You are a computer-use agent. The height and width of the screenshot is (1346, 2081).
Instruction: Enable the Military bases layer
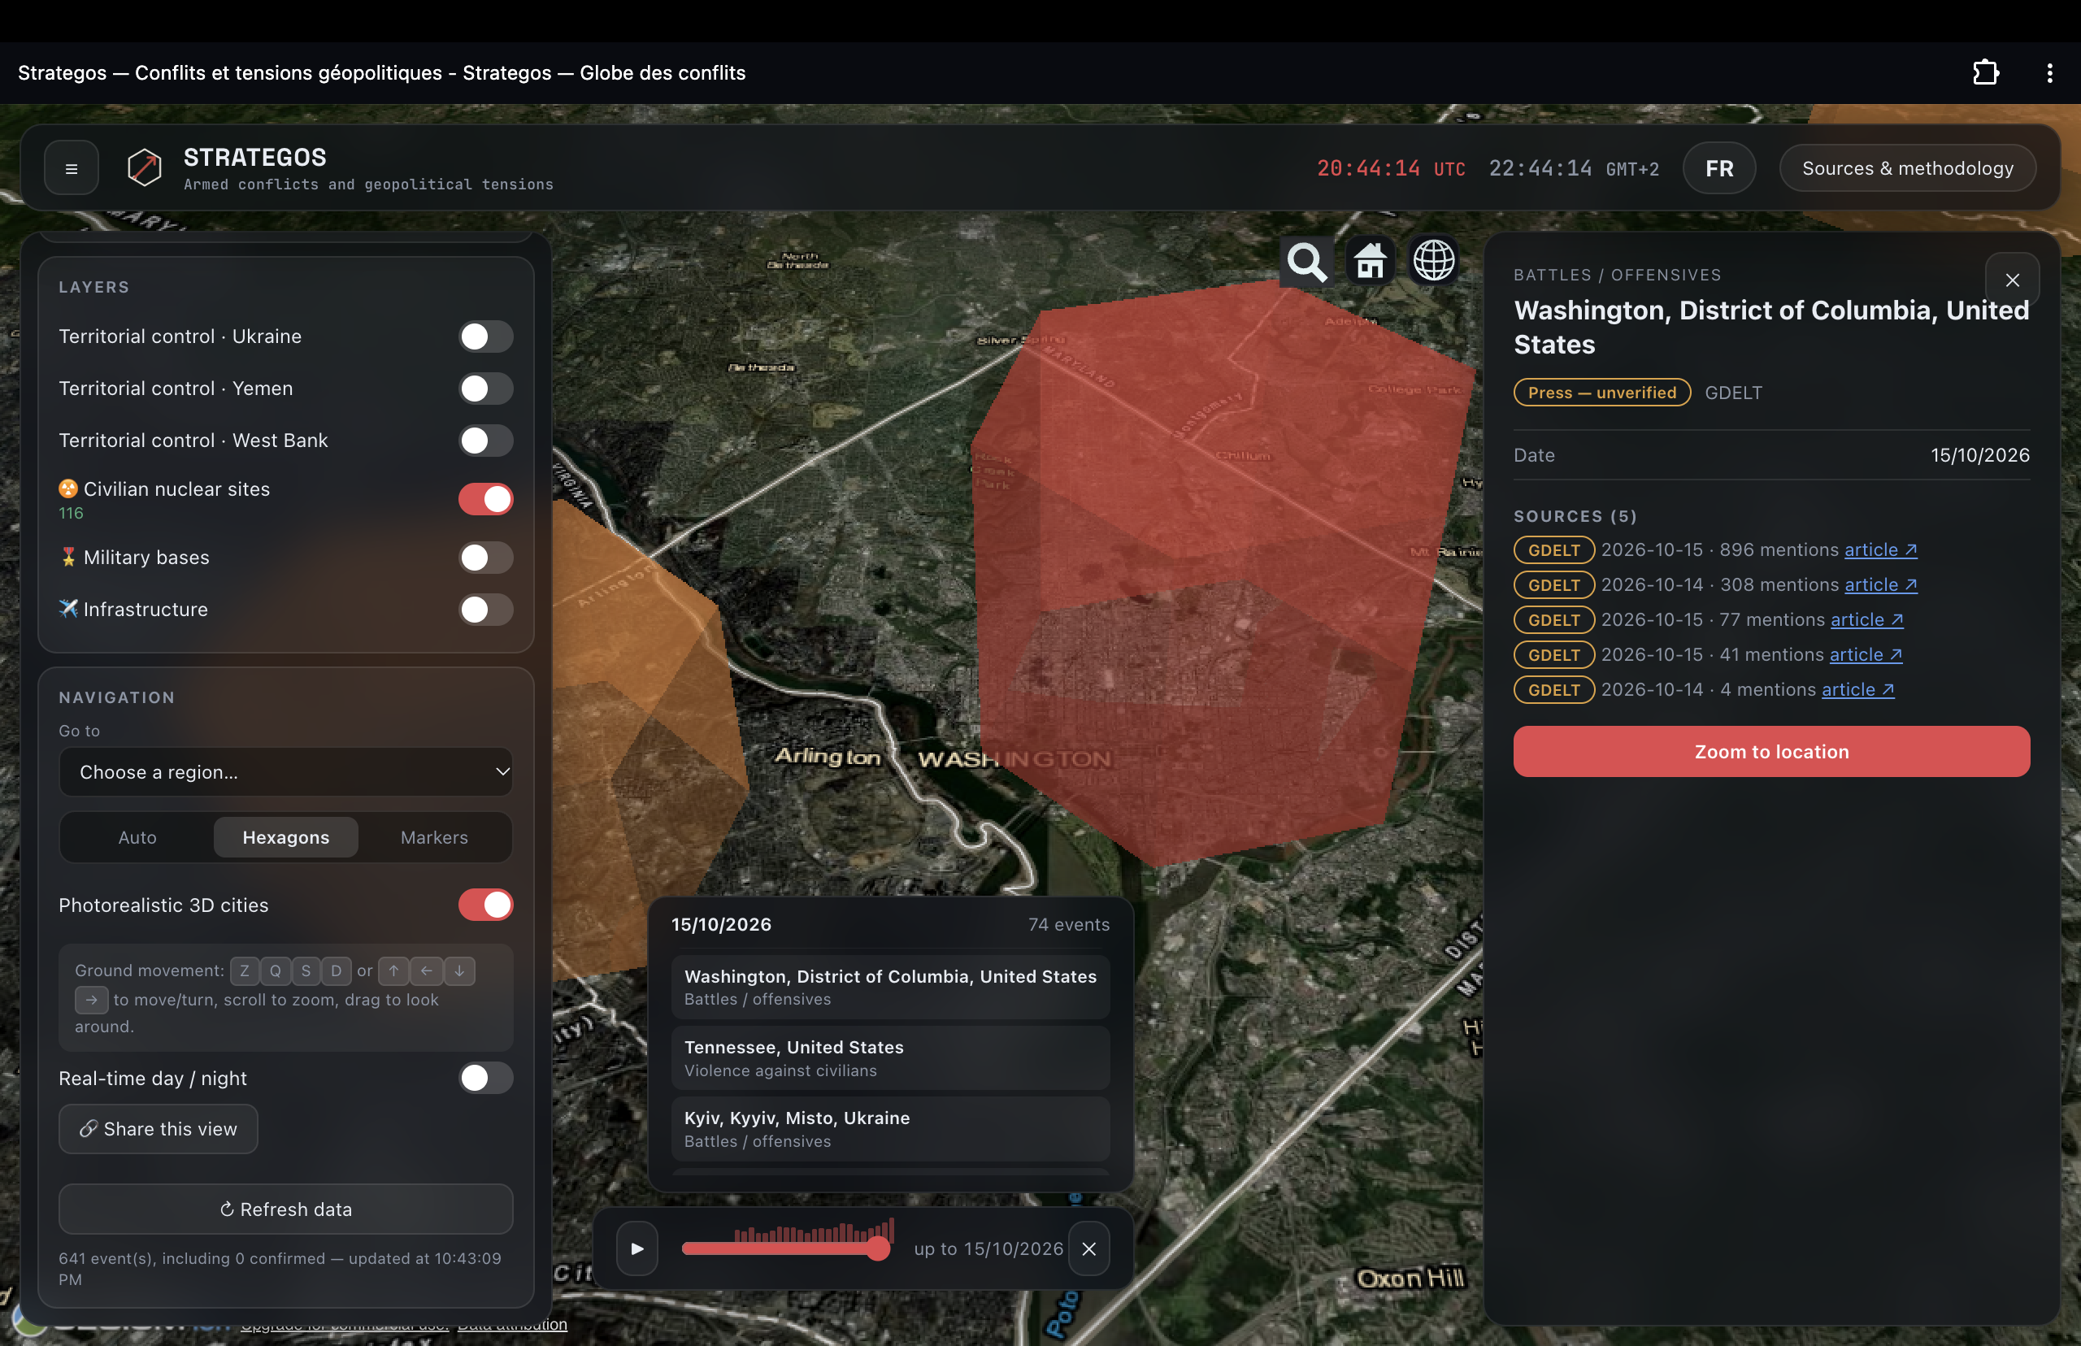(x=486, y=558)
